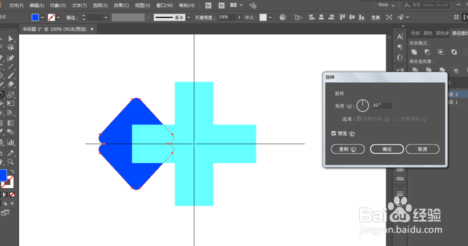468x246 pixels.
Task: Select the Curvature pen tool
Action: (11, 58)
